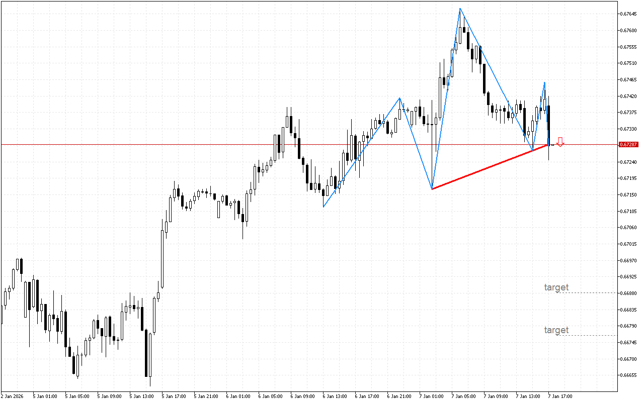Click the "7 Jan 17:00" time axis label
Image resolution: width=644 pixels, height=402 pixels.
pyautogui.click(x=560, y=396)
